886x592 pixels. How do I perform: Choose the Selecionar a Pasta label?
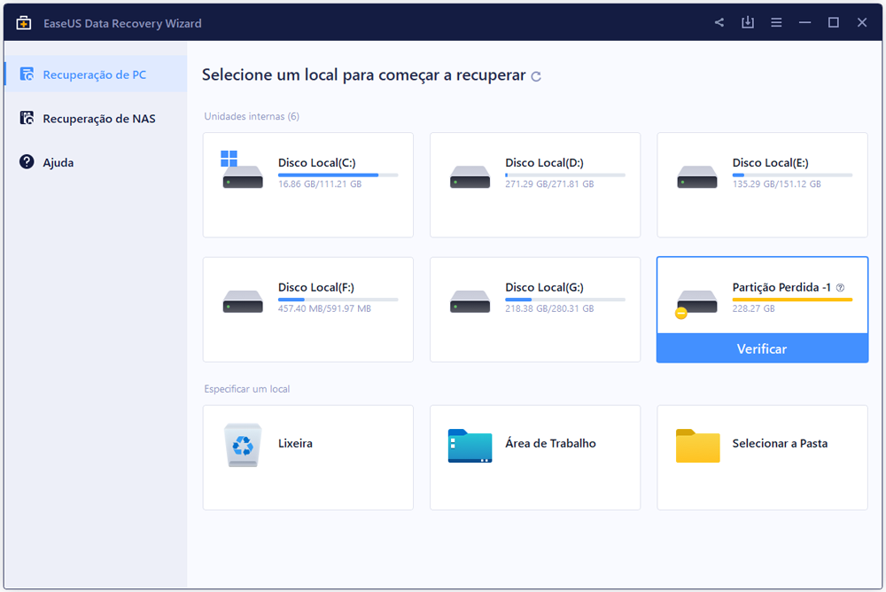point(780,443)
